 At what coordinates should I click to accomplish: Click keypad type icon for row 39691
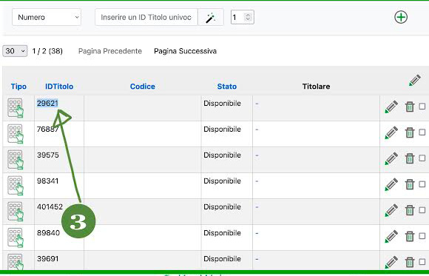tap(16, 262)
